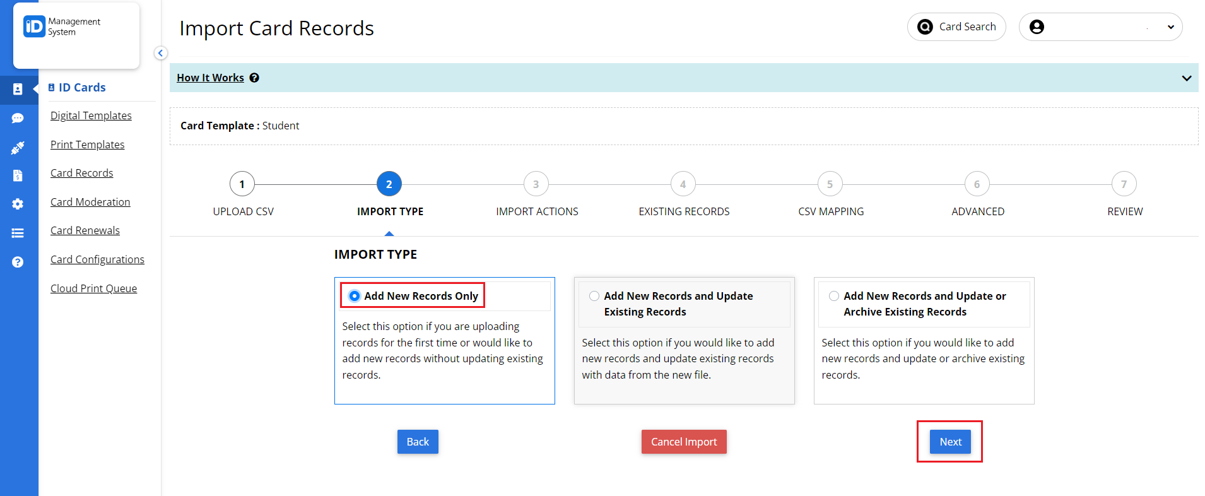This screenshot has width=1205, height=496.
Task: Open the billing document sidebar icon
Action: click(18, 175)
